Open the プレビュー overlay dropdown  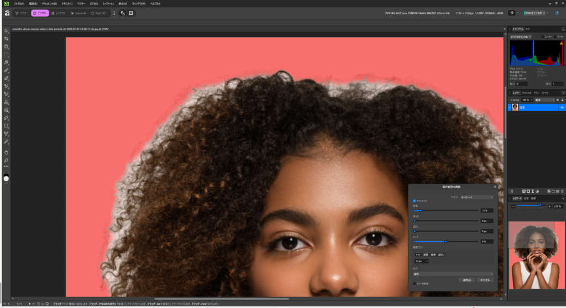(x=476, y=197)
